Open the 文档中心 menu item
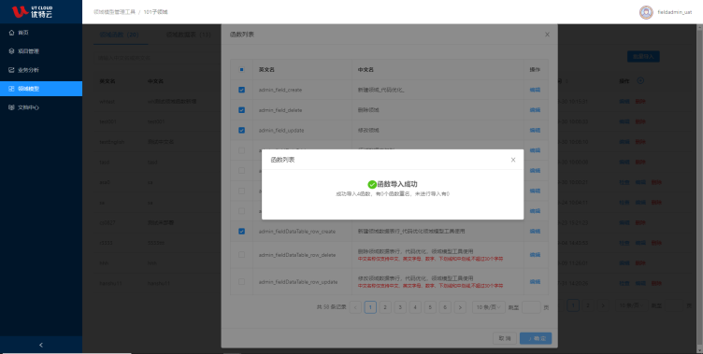The image size is (703, 354). click(41, 107)
